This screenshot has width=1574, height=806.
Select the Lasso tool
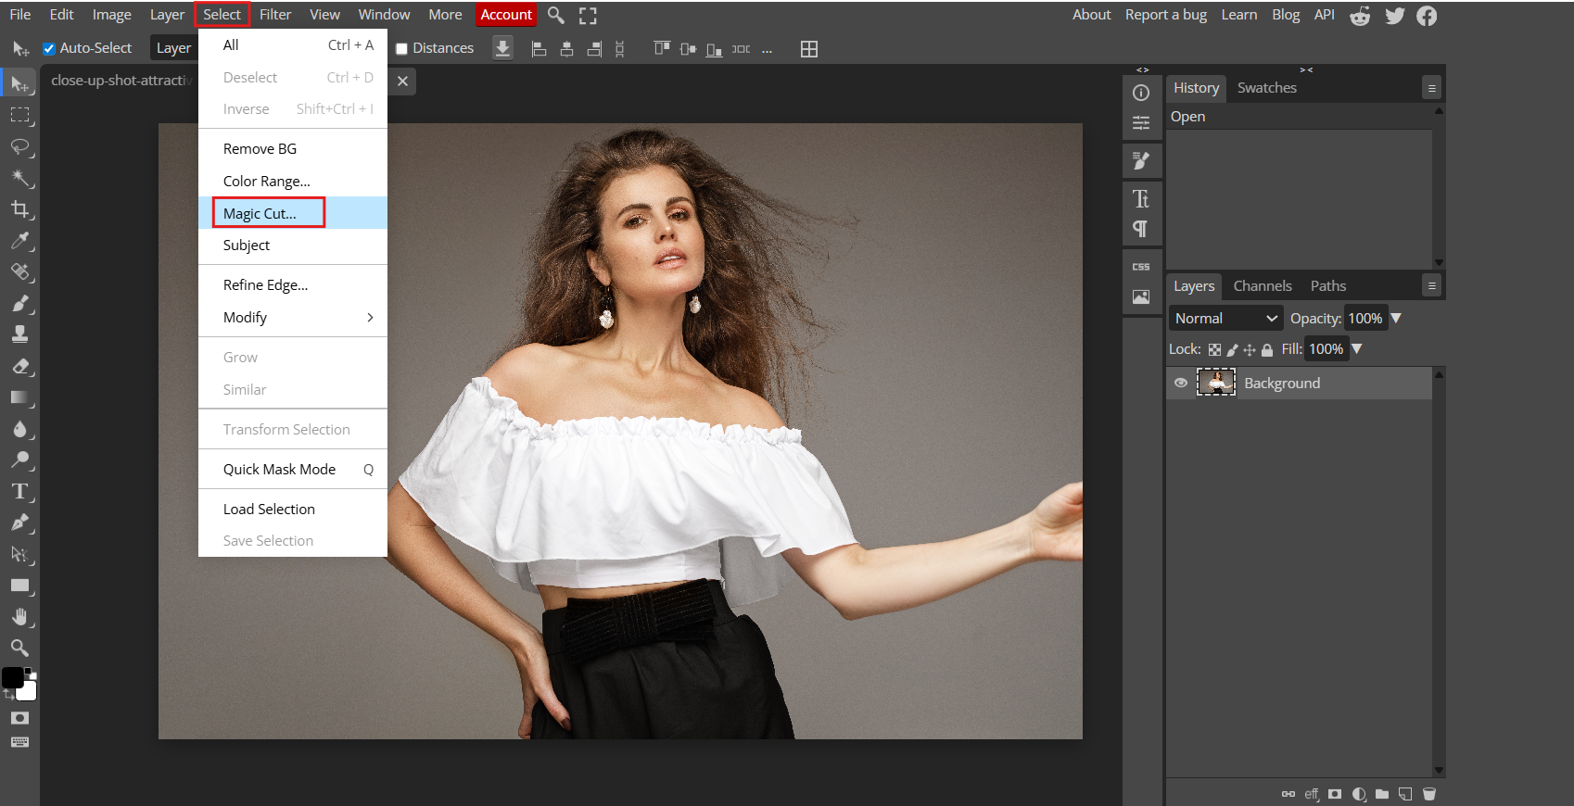[19, 146]
